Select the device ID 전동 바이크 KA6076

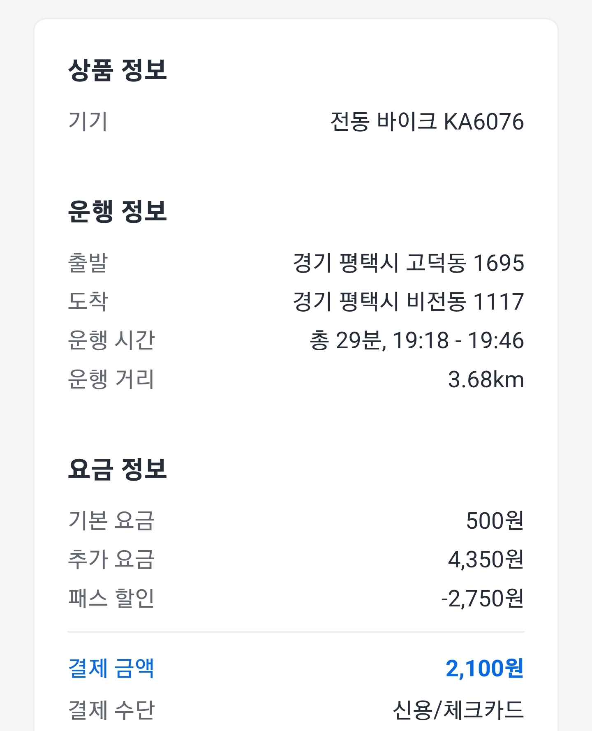(427, 122)
